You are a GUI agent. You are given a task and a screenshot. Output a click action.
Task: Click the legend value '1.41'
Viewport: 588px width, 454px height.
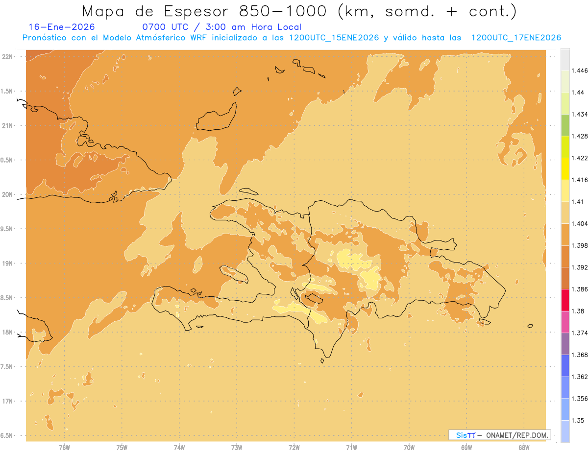(x=578, y=202)
